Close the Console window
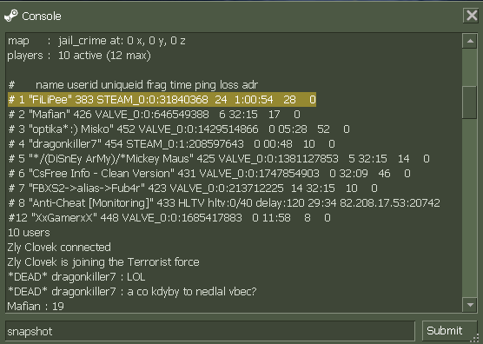 472,15
